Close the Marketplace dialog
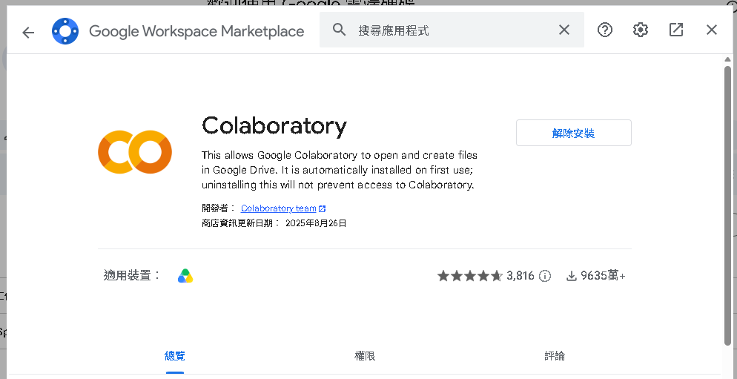The image size is (737, 379). pyautogui.click(x=712, y=30)
